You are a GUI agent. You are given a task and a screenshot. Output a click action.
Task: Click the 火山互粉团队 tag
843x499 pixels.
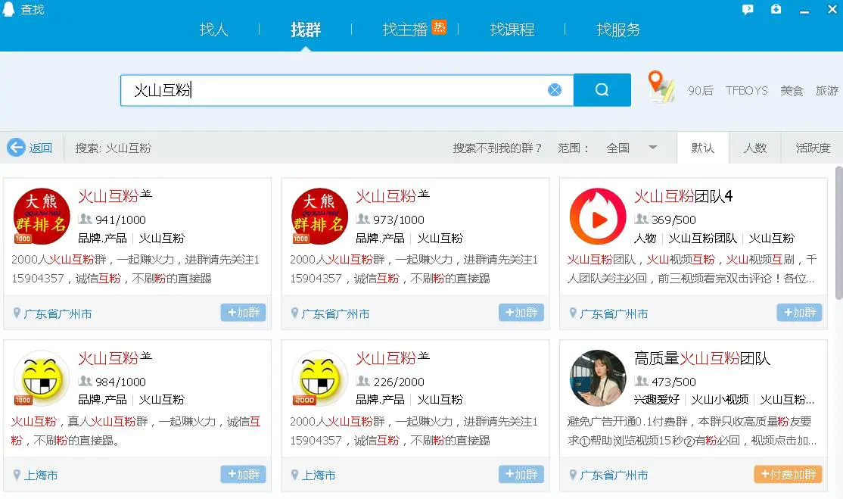click(702, 239)
